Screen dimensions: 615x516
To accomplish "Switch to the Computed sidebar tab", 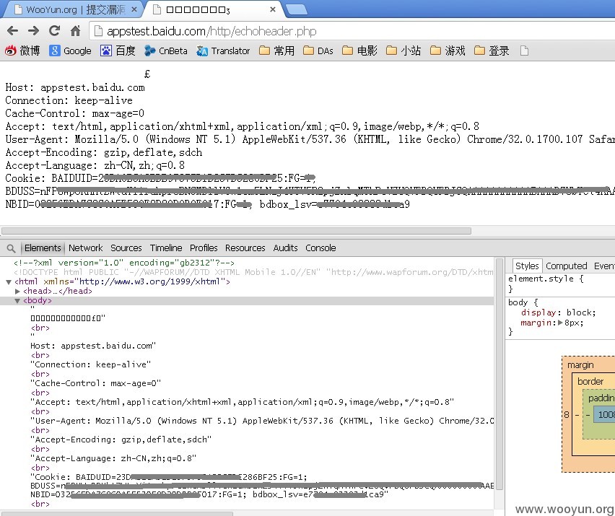I will coord(567,266).
